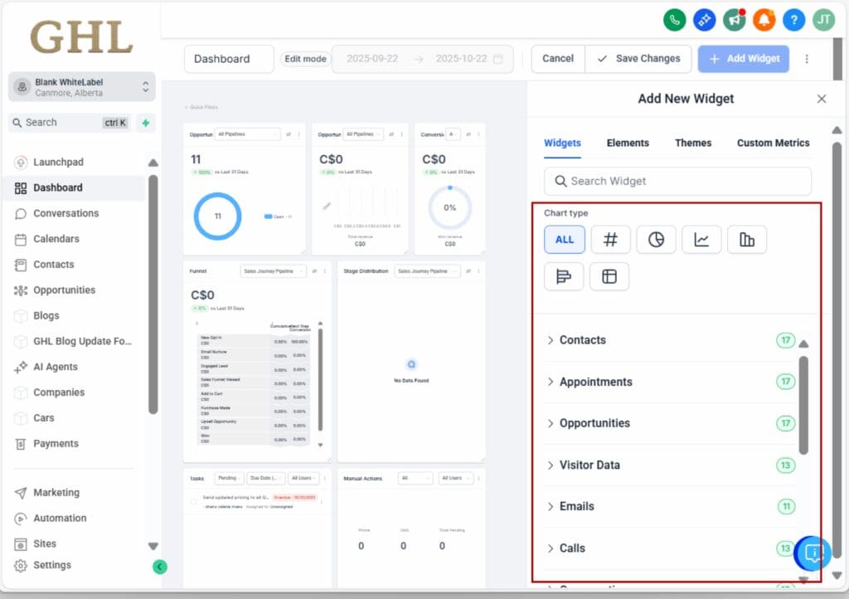
Task: Click the green phone icon in the header
Action: [x=674, y=19]
